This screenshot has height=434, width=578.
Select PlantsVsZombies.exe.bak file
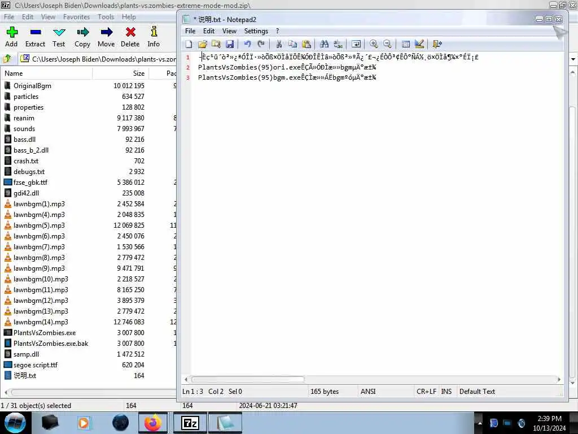pyautogui.click(x=51, y=344)
